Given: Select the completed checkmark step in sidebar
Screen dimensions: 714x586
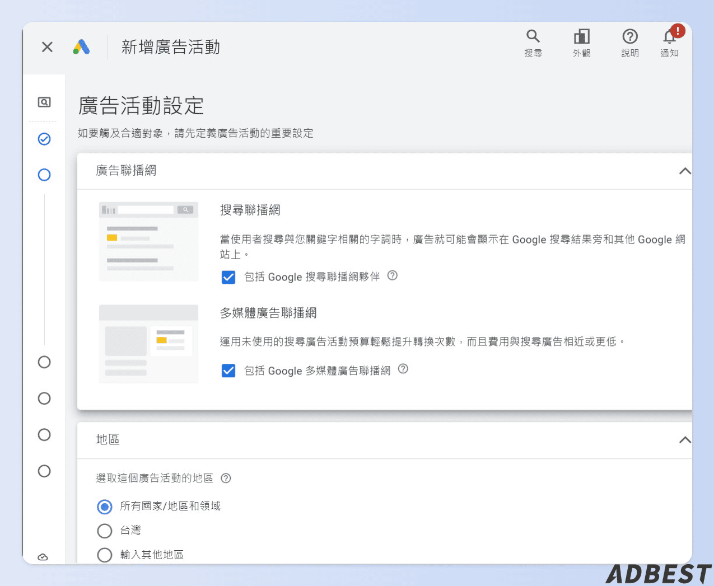Looking at the screenshot, I should coord(44,139).
